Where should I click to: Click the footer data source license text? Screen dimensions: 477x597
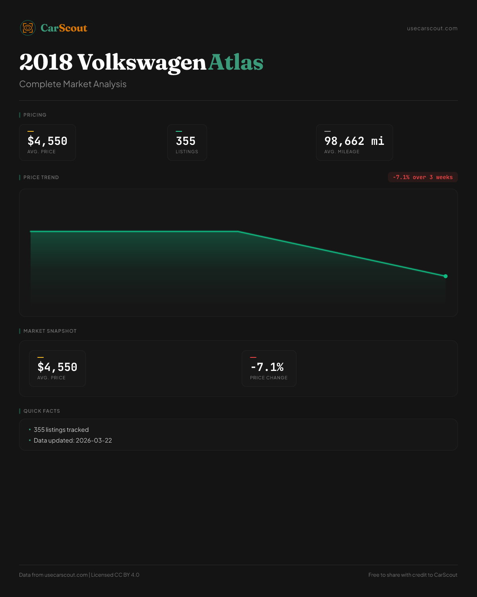click(79, 575)
